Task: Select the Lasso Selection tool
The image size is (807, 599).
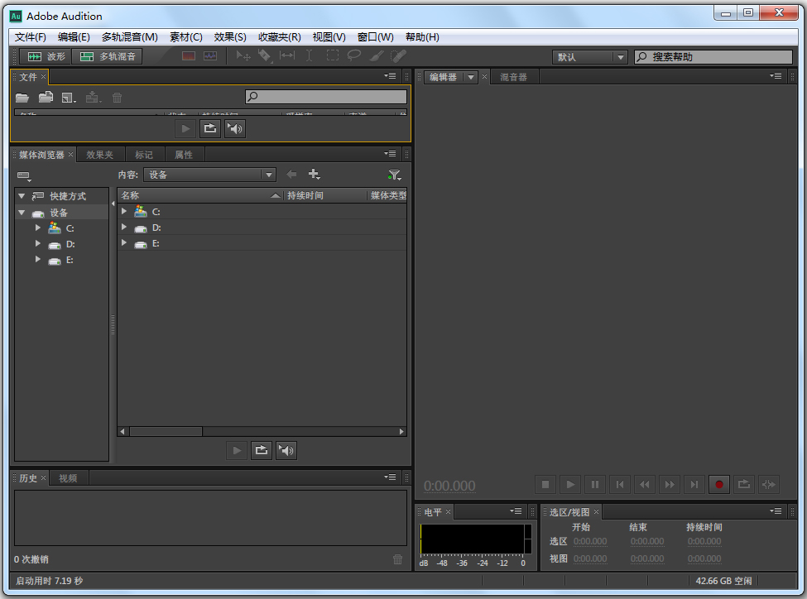Action: coord(354,55)
